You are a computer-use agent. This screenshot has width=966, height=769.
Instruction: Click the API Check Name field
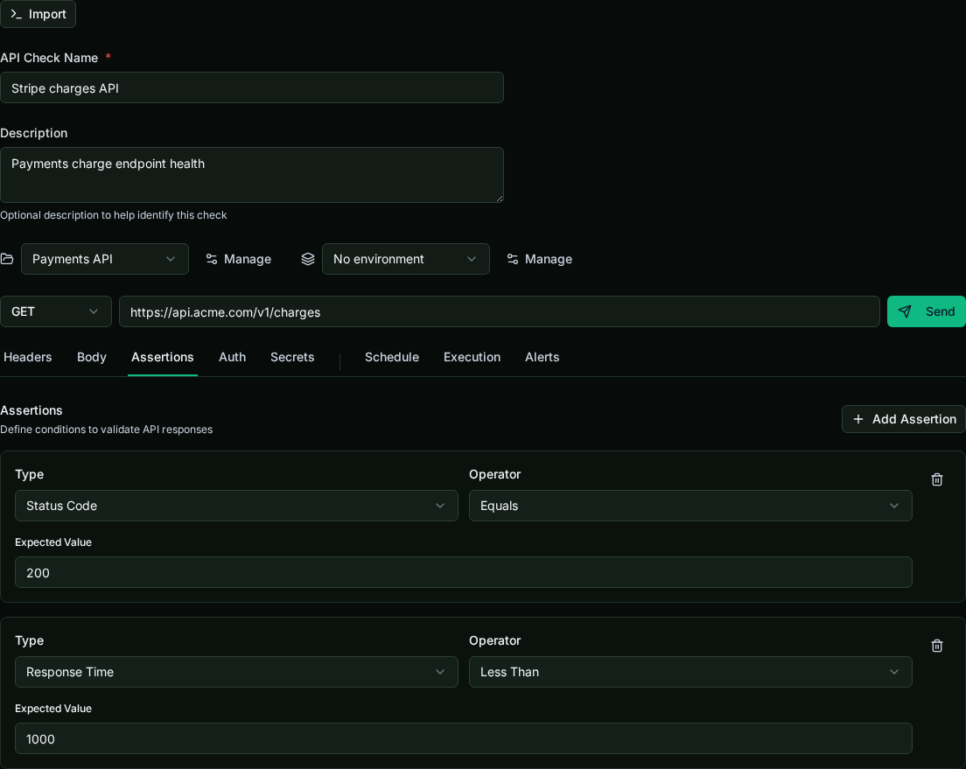coord(252,88)
